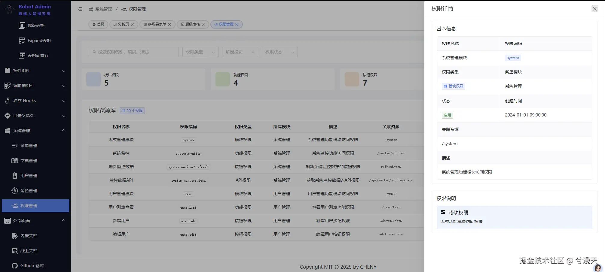Open 菜单管理 icon in sidebar
605x272 pixels.
(14, 146)
